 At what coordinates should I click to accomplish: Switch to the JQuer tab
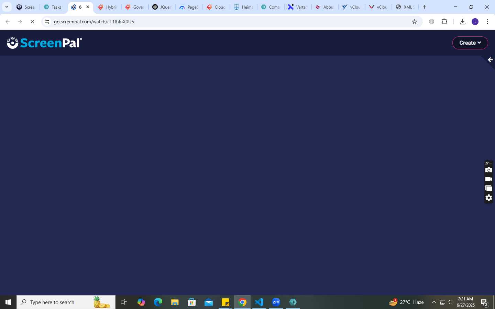pyautogui.click(x=162, y=7)
